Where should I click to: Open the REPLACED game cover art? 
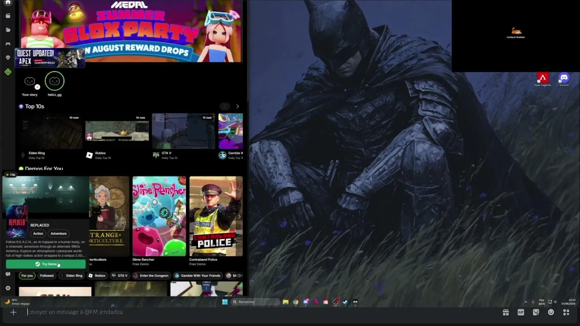pos(17,221)
